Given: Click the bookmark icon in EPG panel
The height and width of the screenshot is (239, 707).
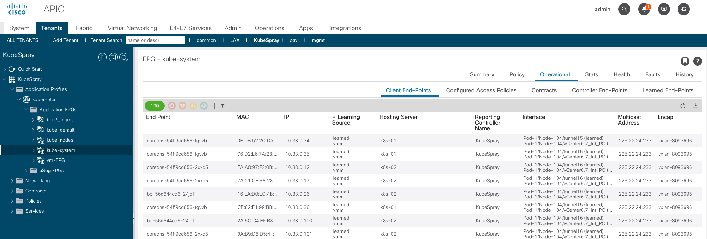Looking at the screenshot, I should tap(685, 61).
